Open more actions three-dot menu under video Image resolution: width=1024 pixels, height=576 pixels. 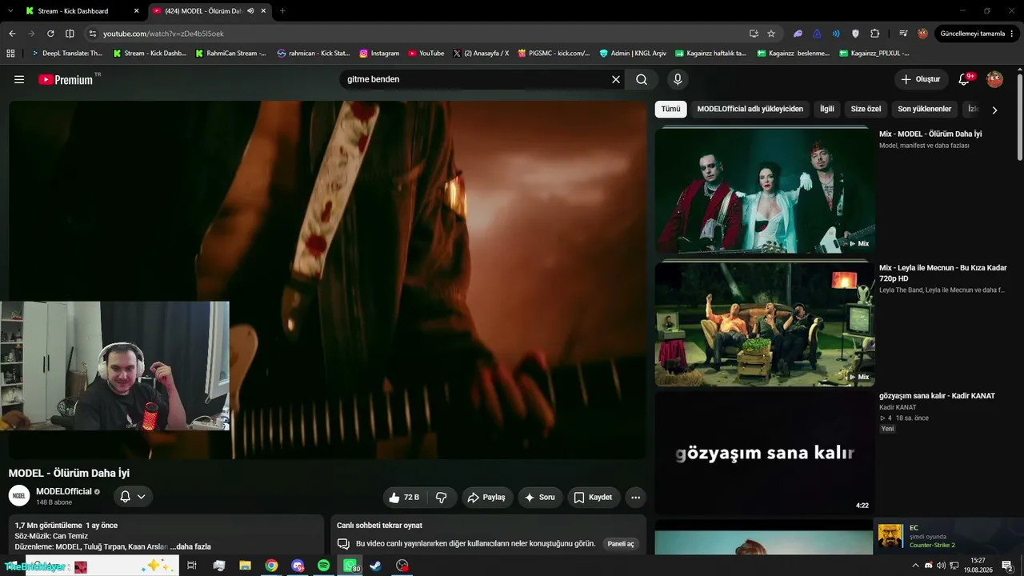(x=635, y=497)
